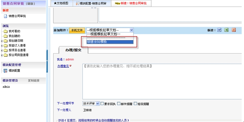Screen dimensions: 244x122
Task: Open 我创建的 in the browse tree
Action: (14, 36)
